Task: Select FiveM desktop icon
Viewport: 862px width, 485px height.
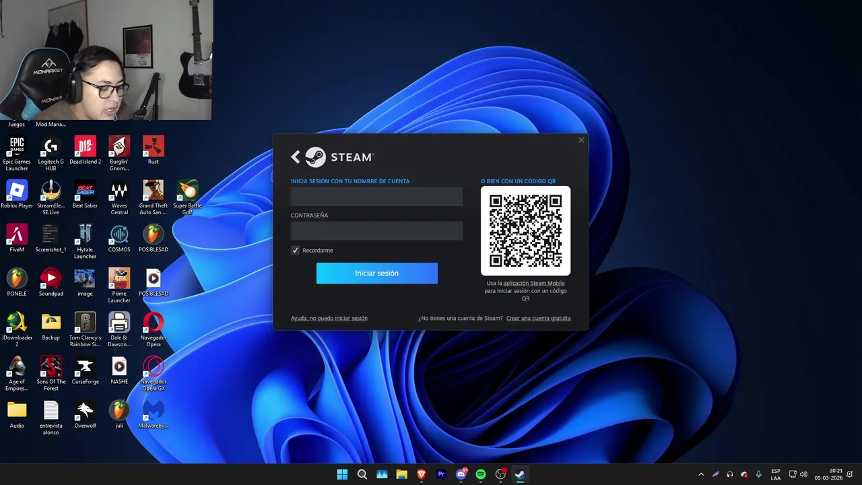Action: tap(17, 238)
